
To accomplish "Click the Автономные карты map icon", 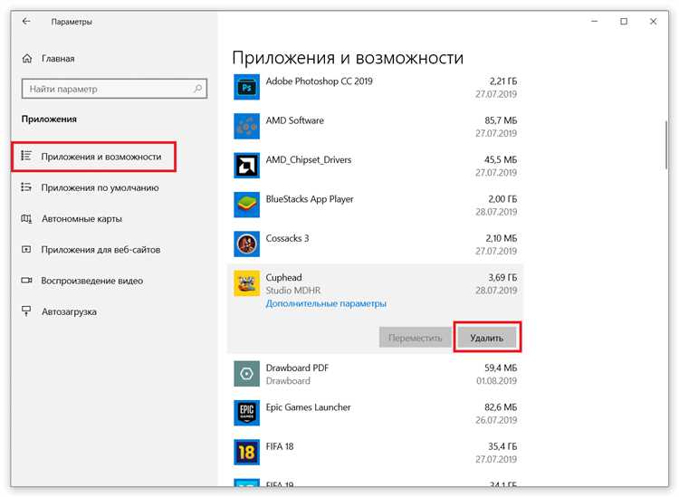I will pyautogui.click(x=26, y=219).
